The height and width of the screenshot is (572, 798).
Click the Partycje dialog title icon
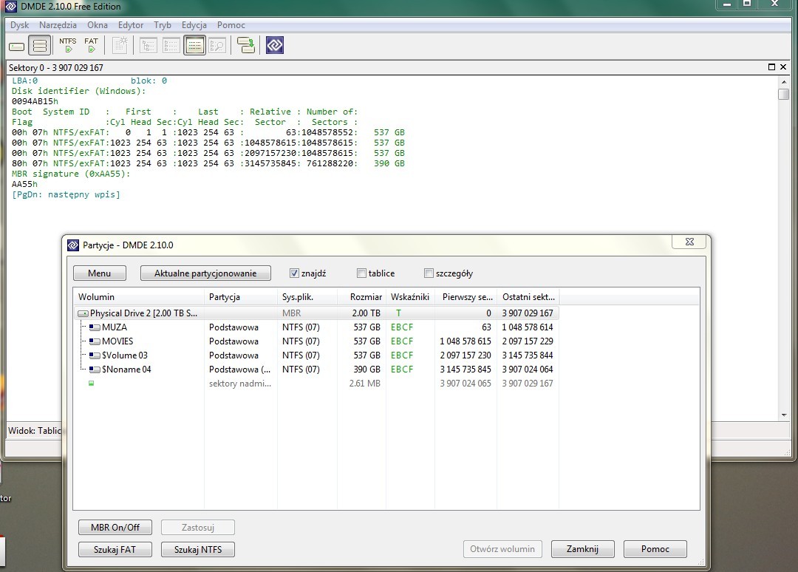[73, 245]
